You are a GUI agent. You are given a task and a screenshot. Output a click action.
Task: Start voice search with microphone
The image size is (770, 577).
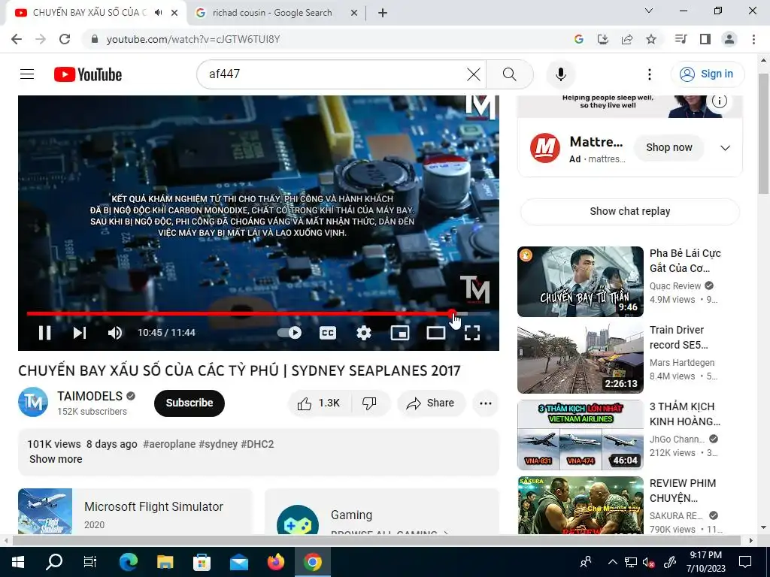pos(560,74)
